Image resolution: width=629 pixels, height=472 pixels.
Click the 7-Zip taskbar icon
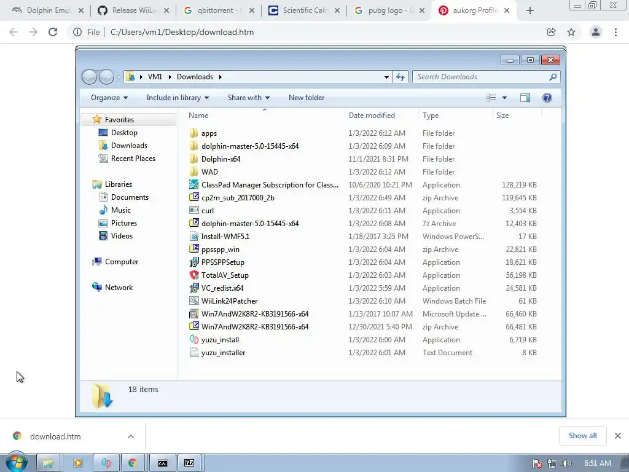[189, 463]
